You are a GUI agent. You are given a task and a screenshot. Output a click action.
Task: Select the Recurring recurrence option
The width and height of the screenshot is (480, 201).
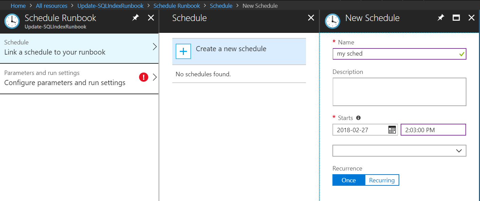click(x=382, y=180)
